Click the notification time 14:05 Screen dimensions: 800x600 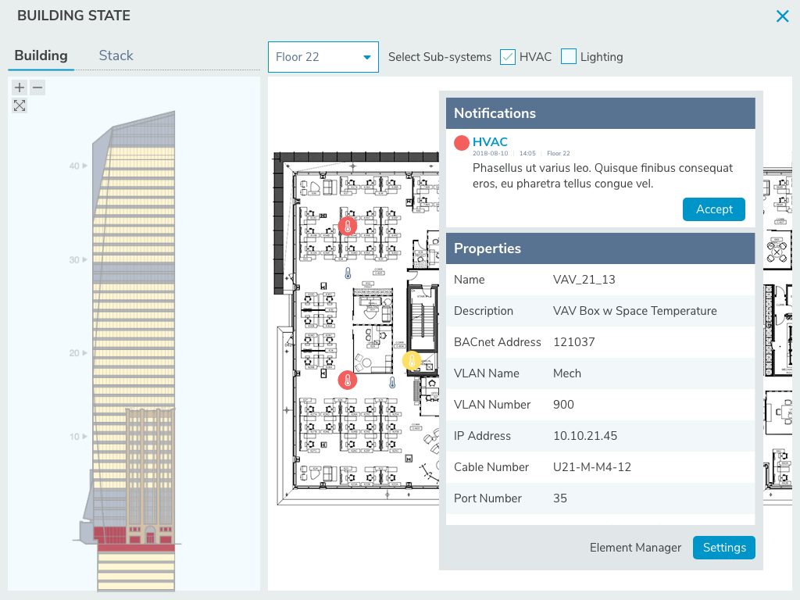pyautogui.click(x=527, y=154)
